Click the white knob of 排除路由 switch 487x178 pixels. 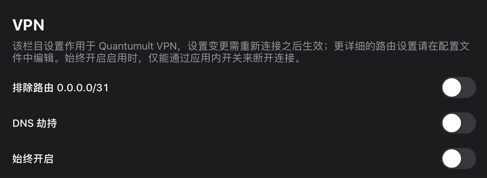[451, 88]
